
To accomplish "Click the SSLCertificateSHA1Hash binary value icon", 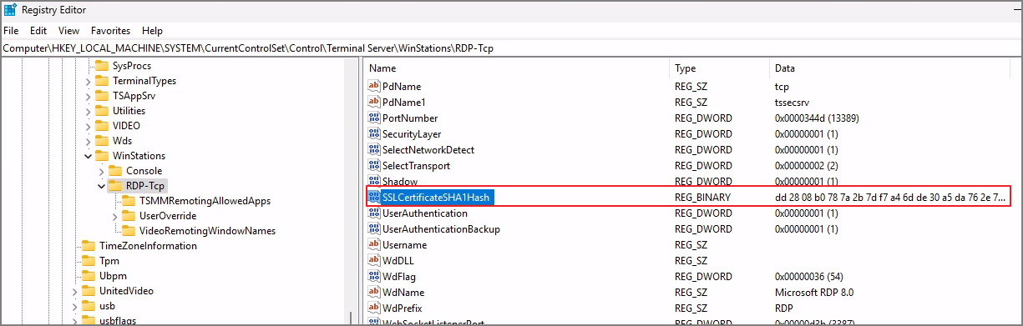I will click(x=374, y=198).
